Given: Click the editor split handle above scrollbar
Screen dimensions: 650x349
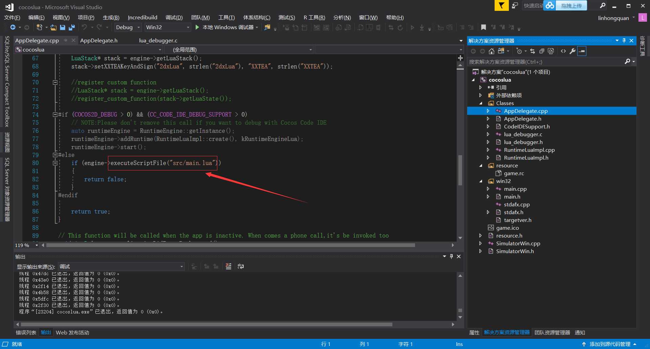Looking at the screenshot, I should (460, 58).
